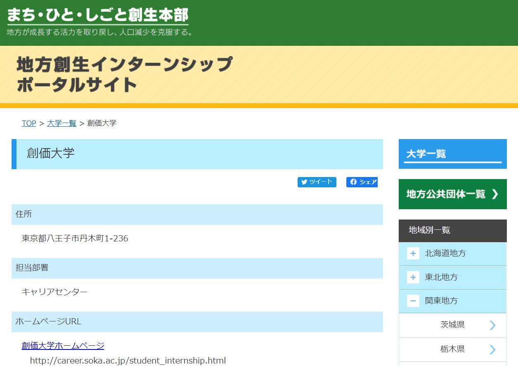Screen dimensions: 518x366
Task: Select the 関東地方 region label
Action: [x=441, y=301]
